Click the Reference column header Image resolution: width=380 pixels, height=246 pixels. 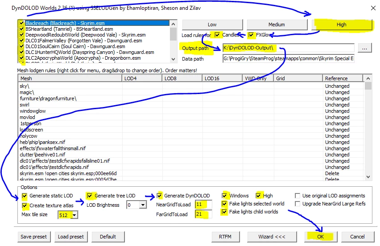pos(343,78)
